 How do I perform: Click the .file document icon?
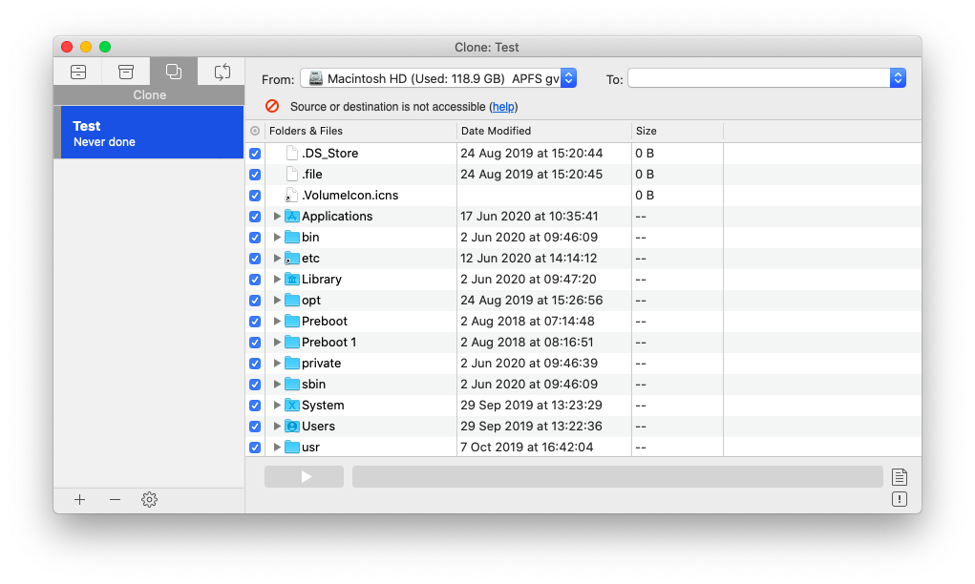point(291,174)
